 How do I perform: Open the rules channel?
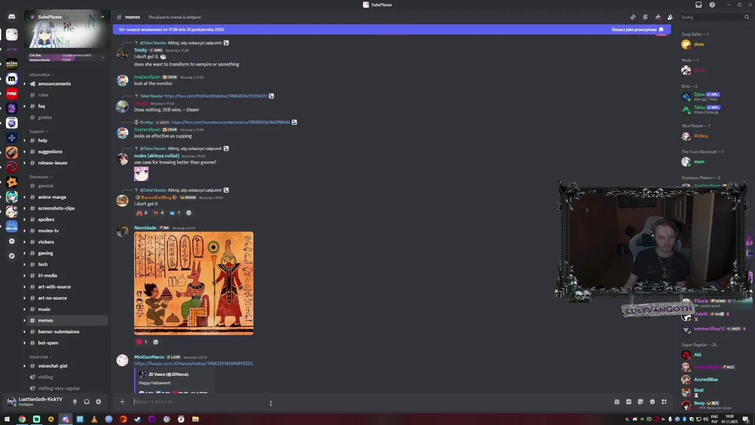click(65, 95)
